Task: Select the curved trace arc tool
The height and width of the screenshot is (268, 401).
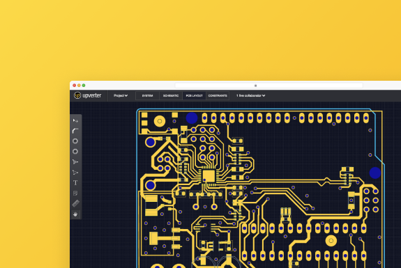Action: click(75, 131)
